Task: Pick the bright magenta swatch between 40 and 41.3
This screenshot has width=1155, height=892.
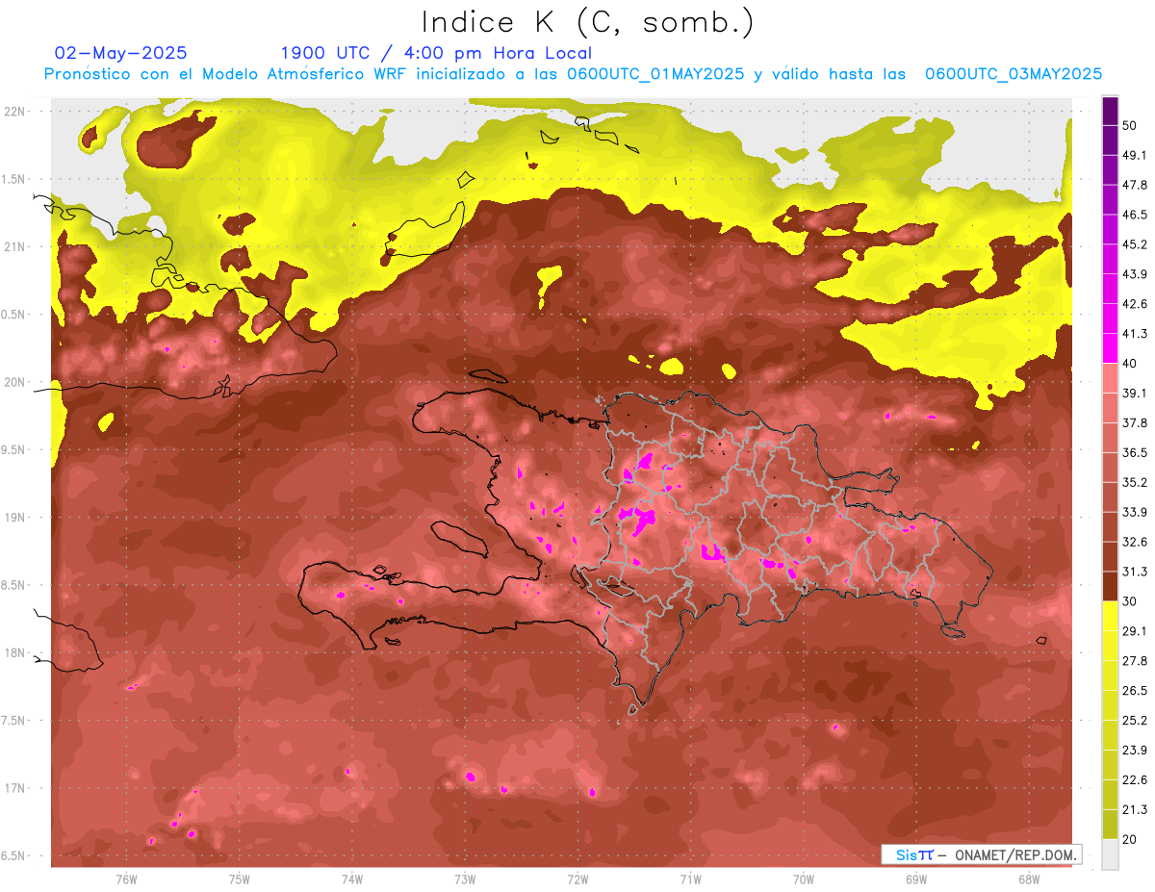Action: click(x=1110, y=346)
